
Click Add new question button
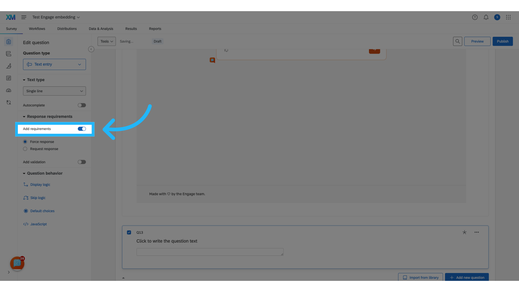[x=467, y=277]
